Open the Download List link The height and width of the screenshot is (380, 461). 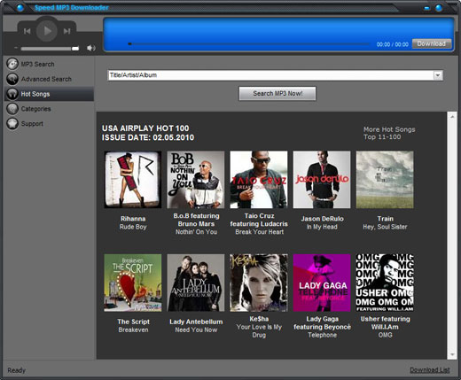430,369
